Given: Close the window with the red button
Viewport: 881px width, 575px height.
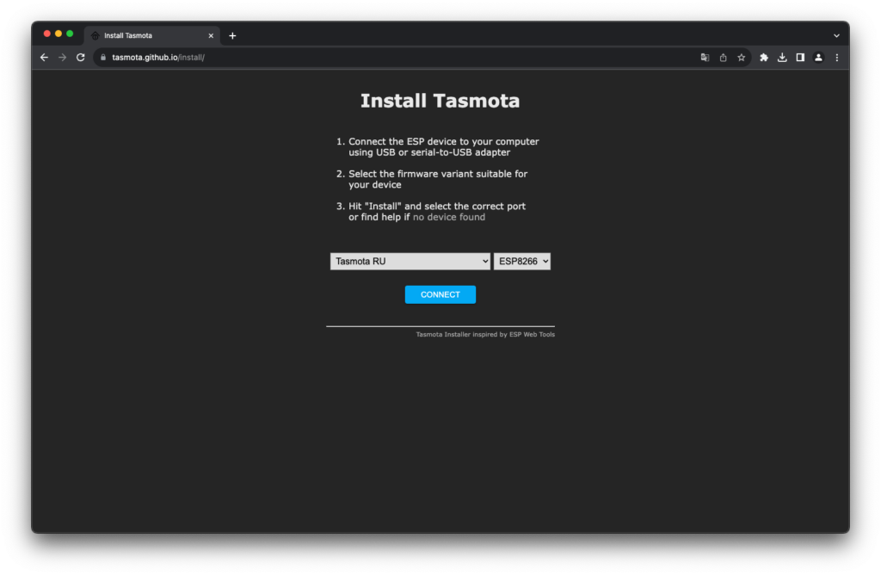Looking at the screenshot, I should pyautogui.click(x=46, y=34).
